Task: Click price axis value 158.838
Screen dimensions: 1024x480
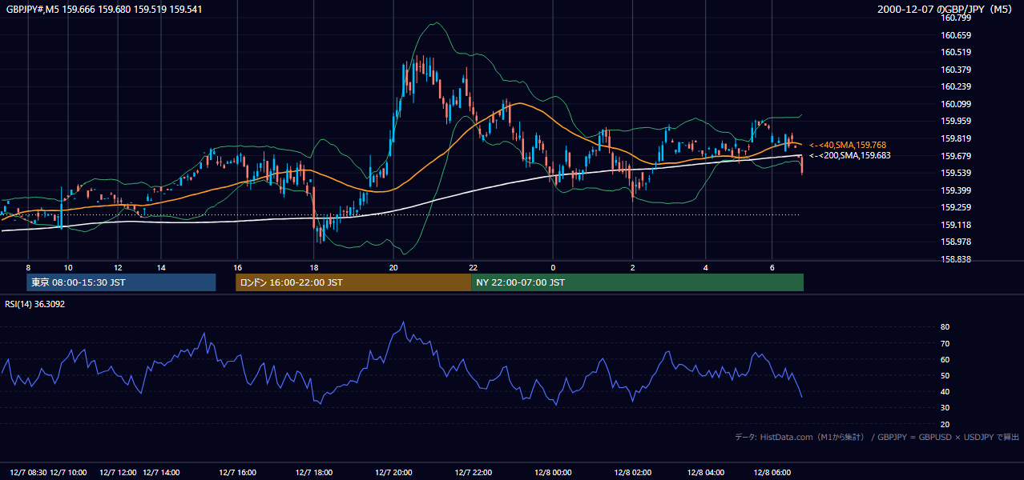Action: pos(957,259)
